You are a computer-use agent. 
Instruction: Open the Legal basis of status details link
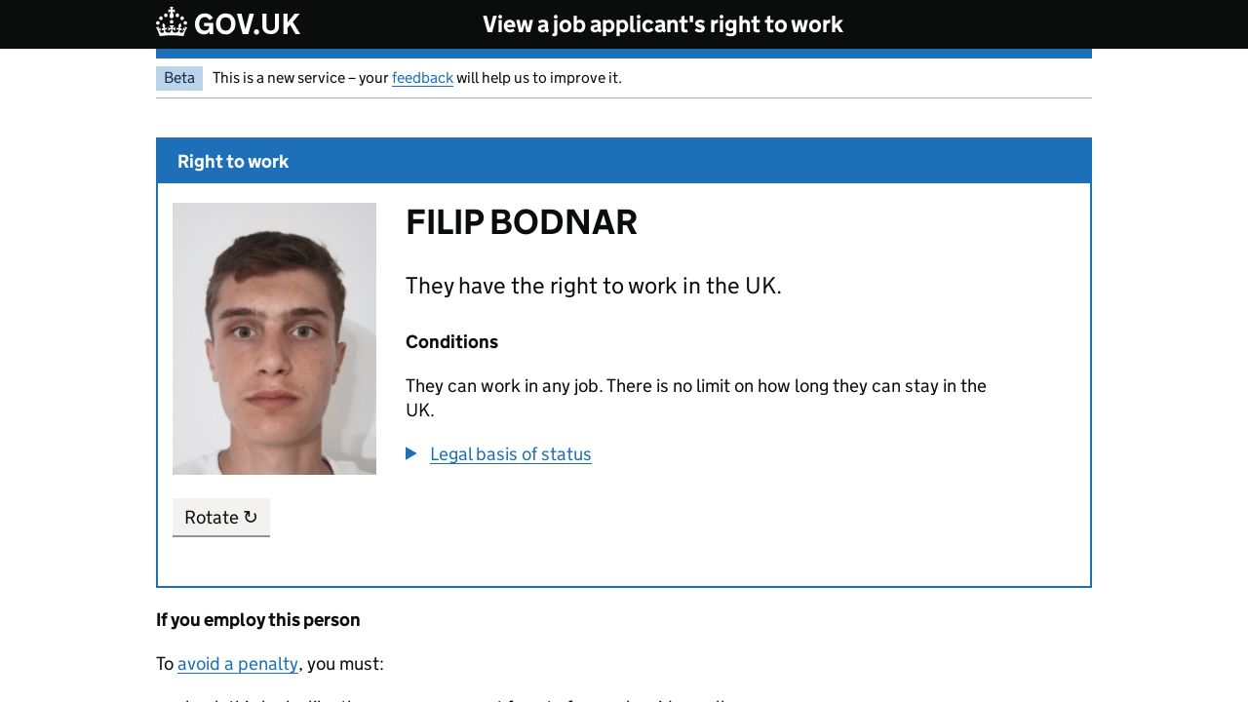click(510, 454)
